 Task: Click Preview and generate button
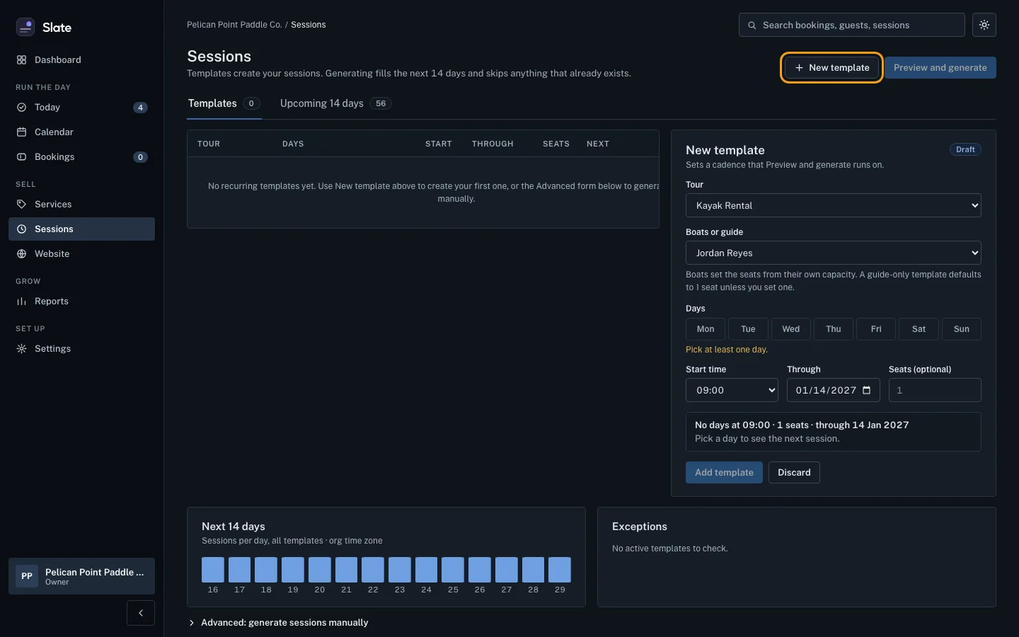coord(940,68)
